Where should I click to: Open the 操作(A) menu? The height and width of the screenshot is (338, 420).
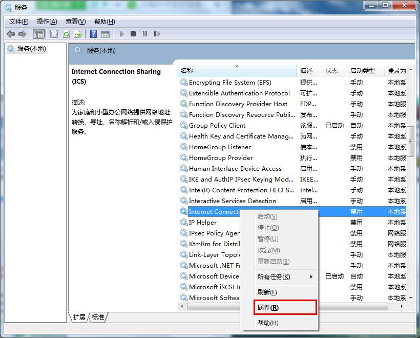(x=47, y=22)
